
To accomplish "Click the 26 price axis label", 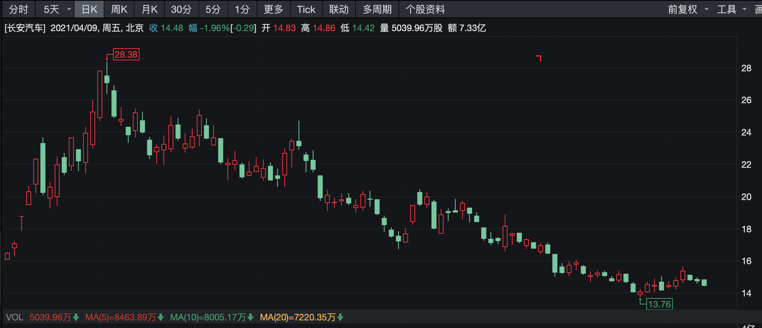I will click(x=746, y=100).
